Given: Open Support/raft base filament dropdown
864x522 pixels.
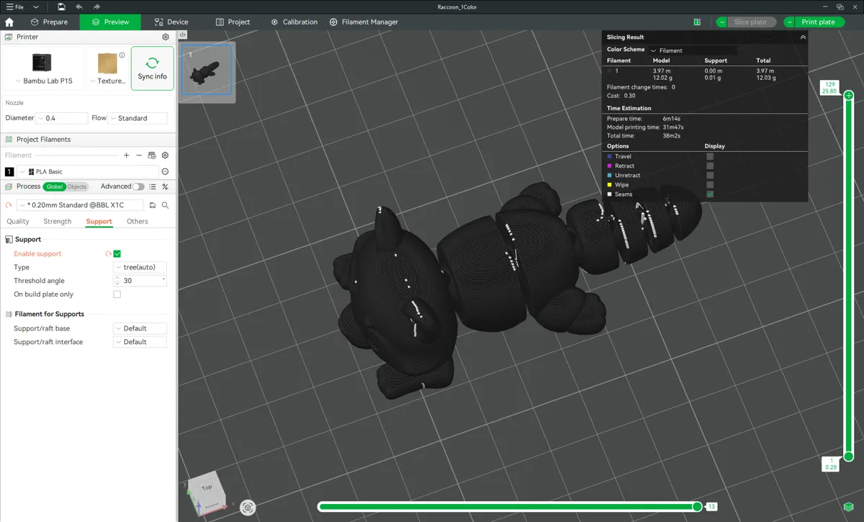Looking at the screenshot, I should [x=140, y=328].
